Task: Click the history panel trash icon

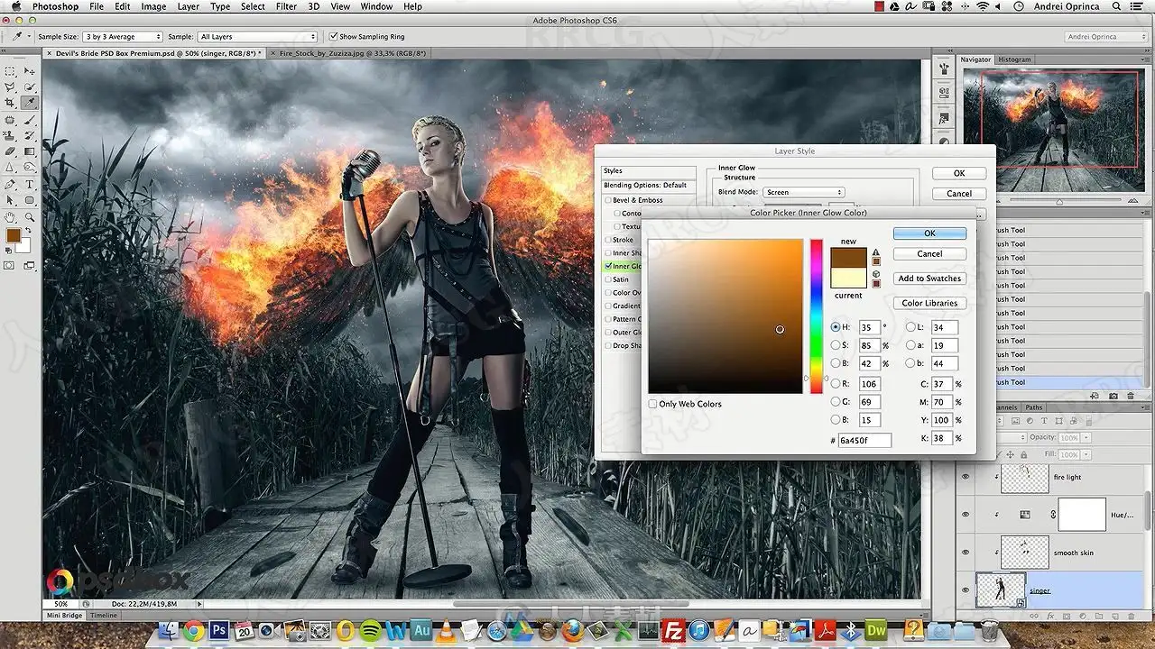Action: 1132,396
